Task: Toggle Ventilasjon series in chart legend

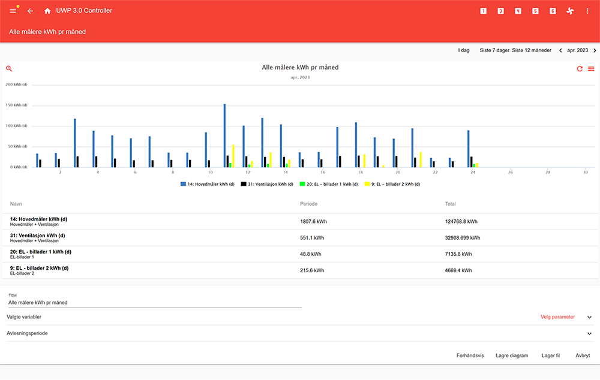Action: click(x=267, y=184)
